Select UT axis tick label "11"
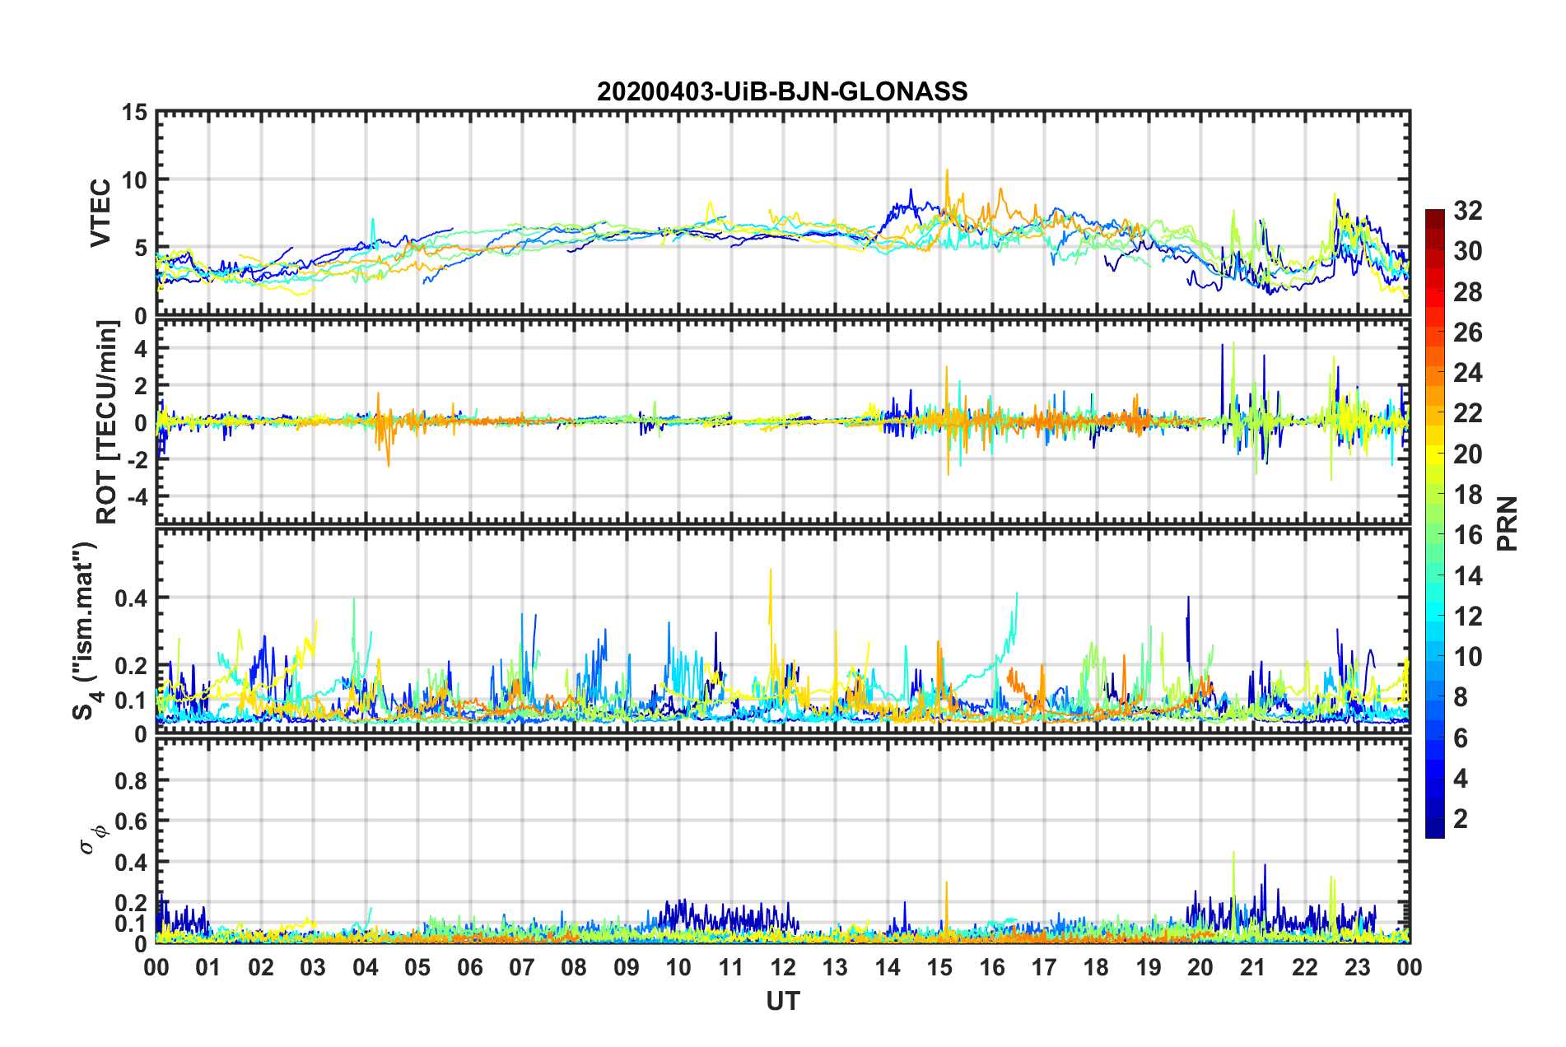The width and height of the screenshot is (1566, 1047). coord(731,967)
